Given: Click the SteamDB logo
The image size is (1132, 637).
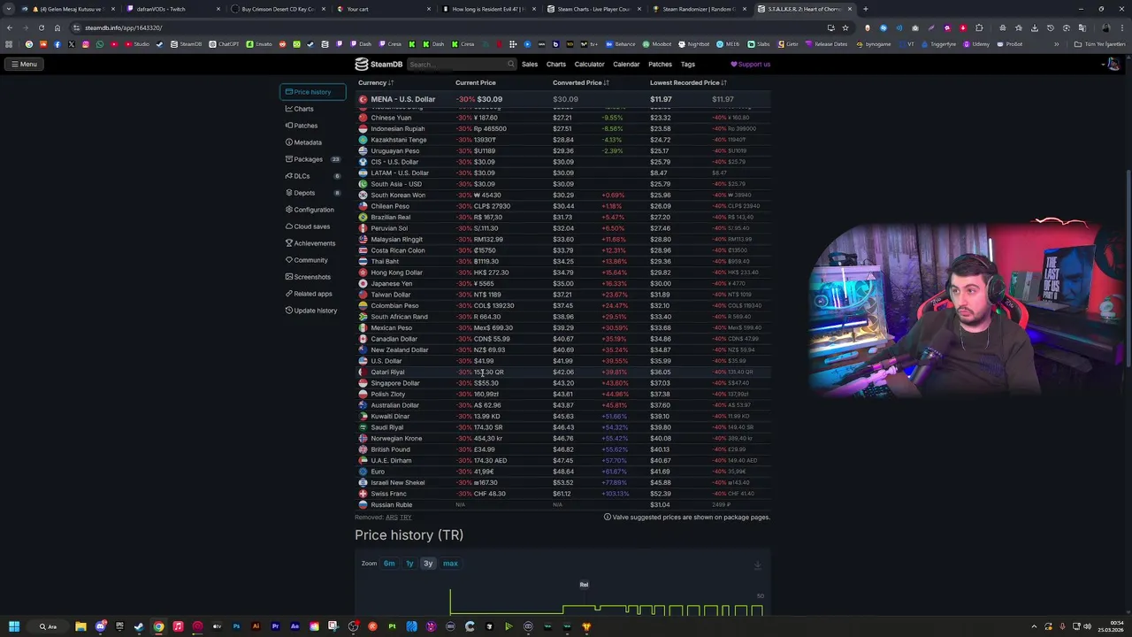Looking at the screenshot, I should point(379,64).
